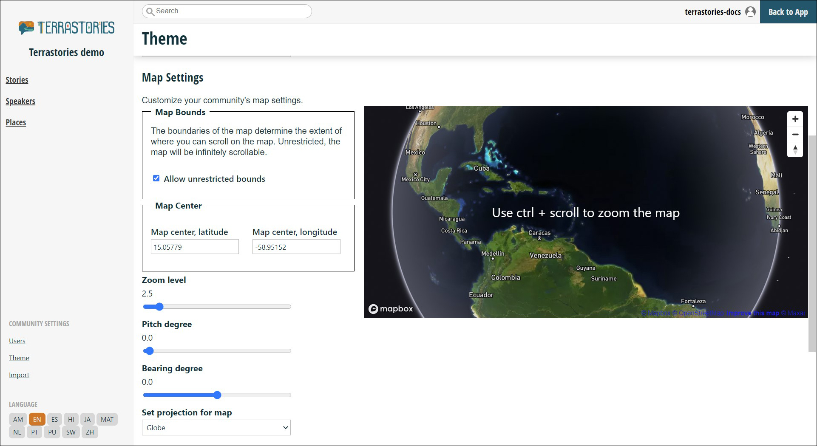Image resolution: width=817 pixels, height=446 pixels.
Task: Click the Mapbox logo on map
Action: tap(391, 309)
